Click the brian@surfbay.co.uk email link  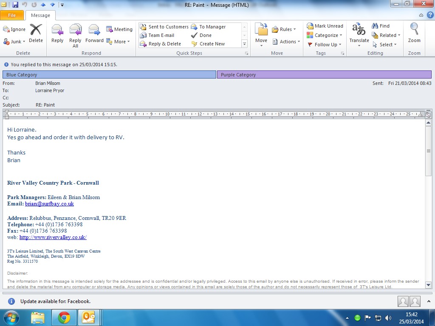[x=49, y=204]
